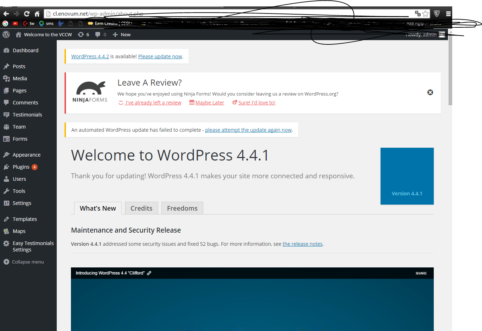Open the Users menu
This screenshot has width=482, height=331.
[x=28, y=179]
